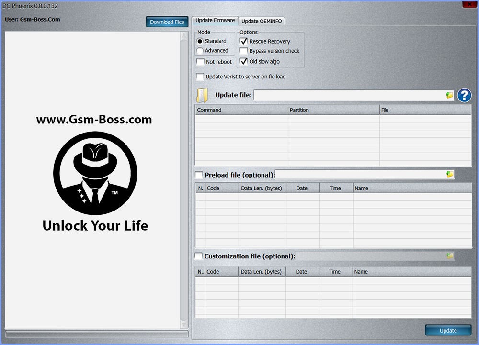Click Name column header in Customization table

tap(412, 271)
